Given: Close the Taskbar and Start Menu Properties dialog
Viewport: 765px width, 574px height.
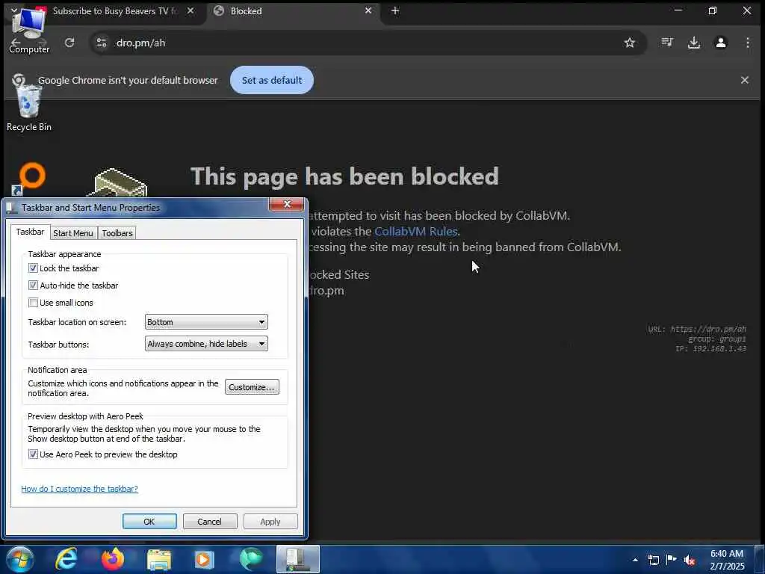Looking at the screenshot, I should [x=287, y=204].
